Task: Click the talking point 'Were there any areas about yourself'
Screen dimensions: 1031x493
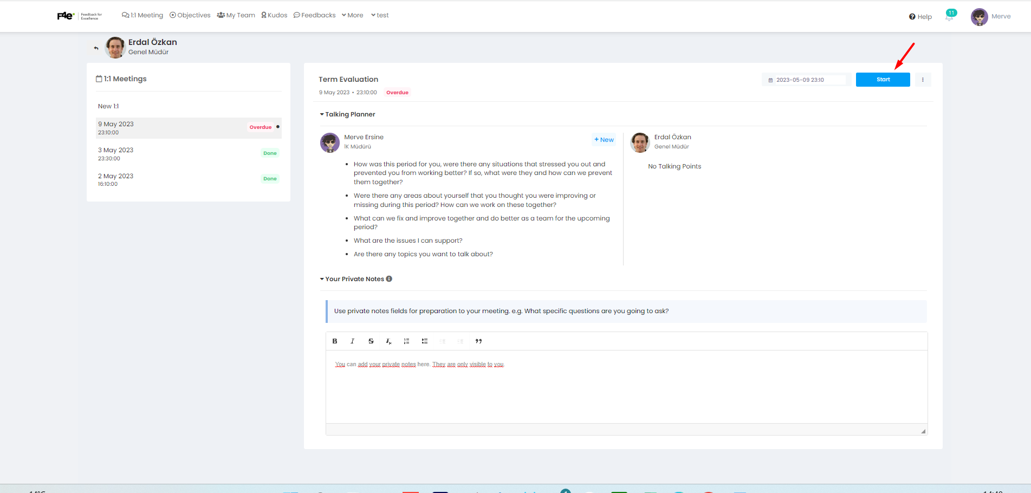Action: click(475, 200)
